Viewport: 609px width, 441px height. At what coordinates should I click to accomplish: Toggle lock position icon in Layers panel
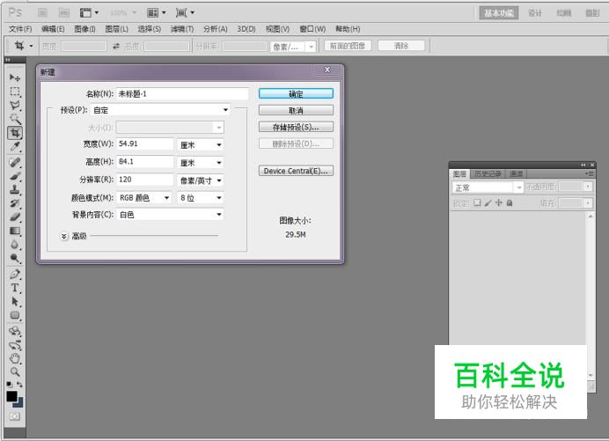coord(498,203)
